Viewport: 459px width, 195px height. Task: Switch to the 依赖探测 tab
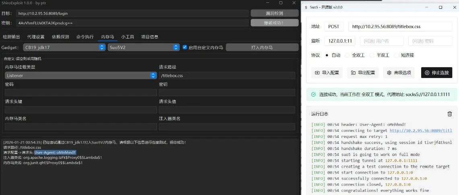click(x=61, y=37)
